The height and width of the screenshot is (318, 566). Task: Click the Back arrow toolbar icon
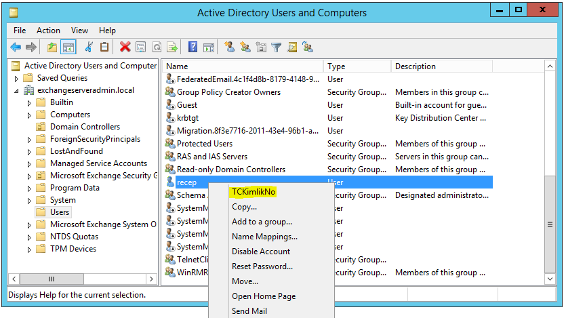click(16, 47)
